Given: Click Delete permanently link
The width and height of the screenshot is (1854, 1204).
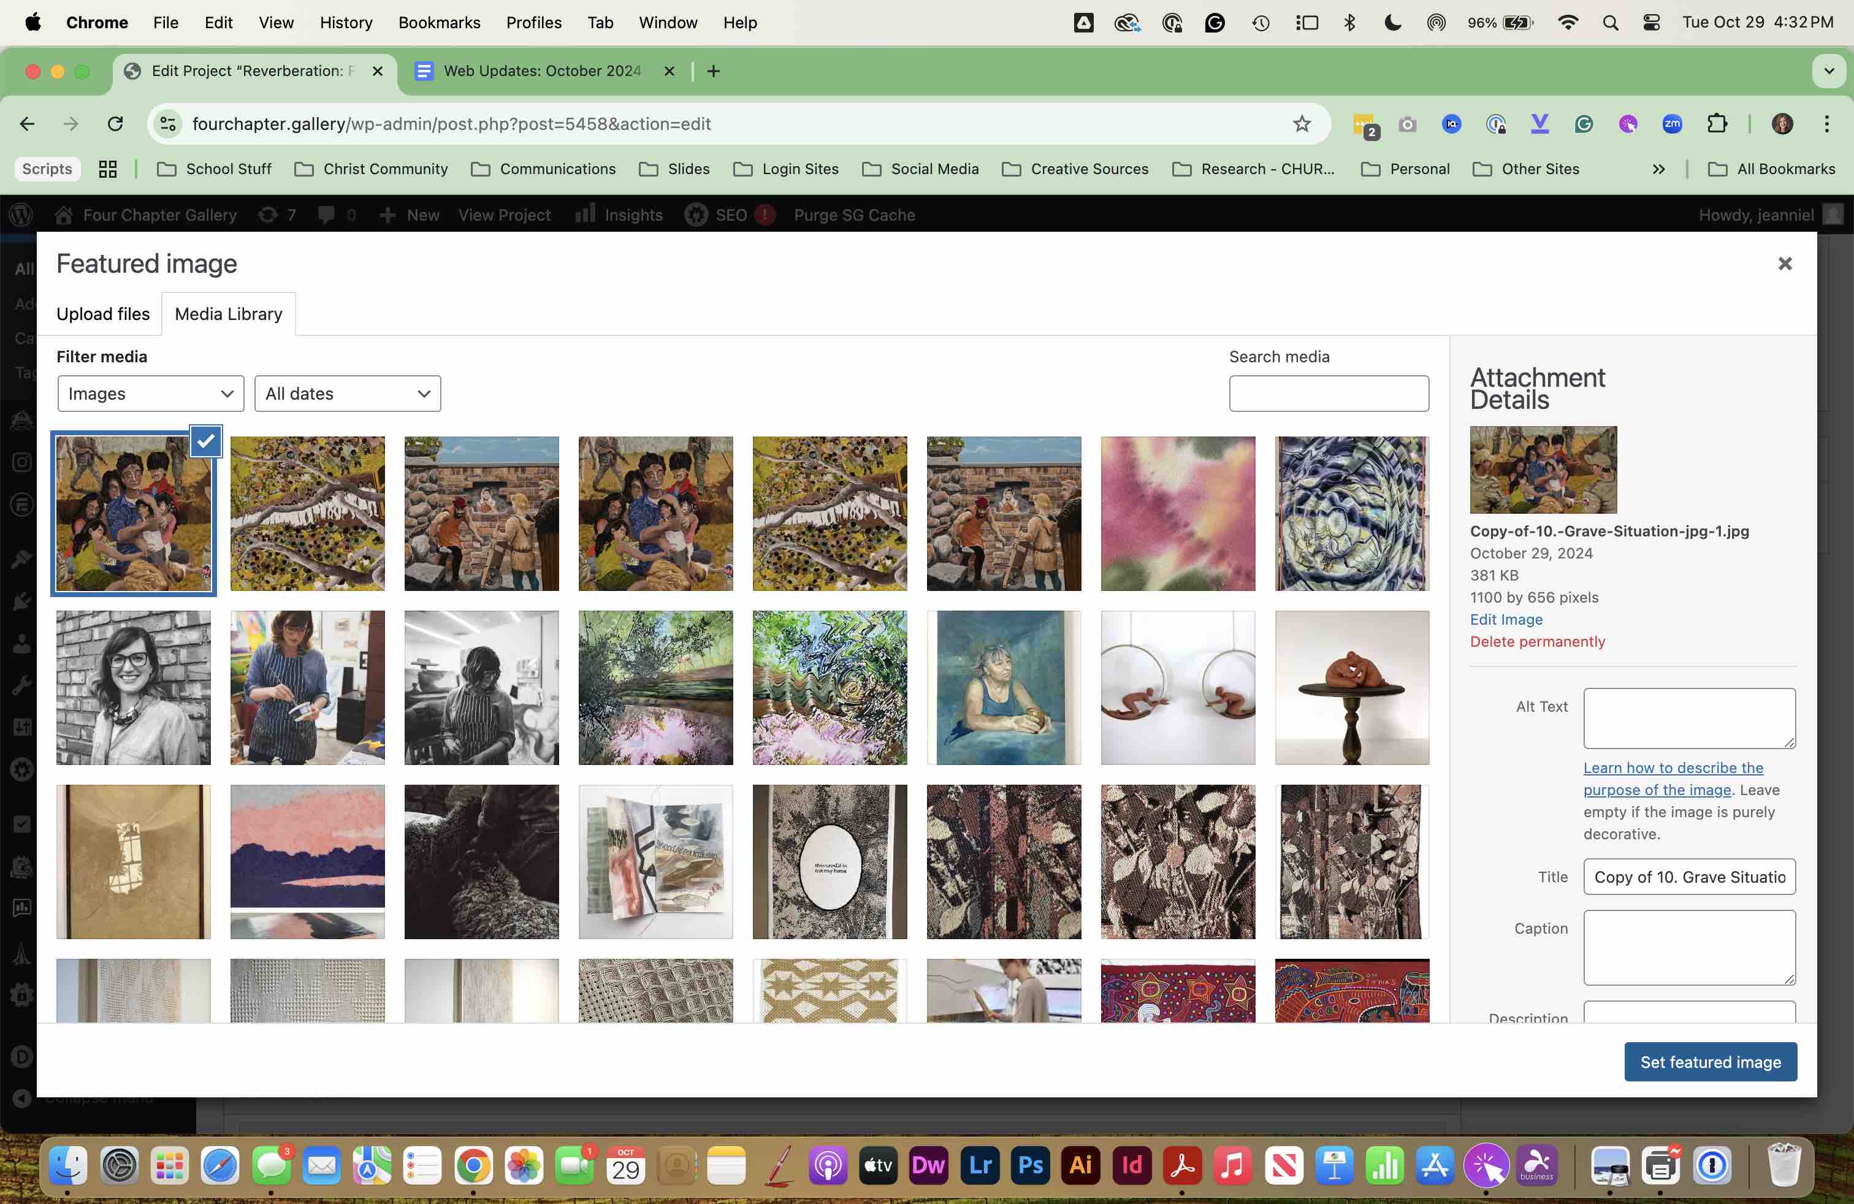Looking at the screenshot, I should 1537,642.
